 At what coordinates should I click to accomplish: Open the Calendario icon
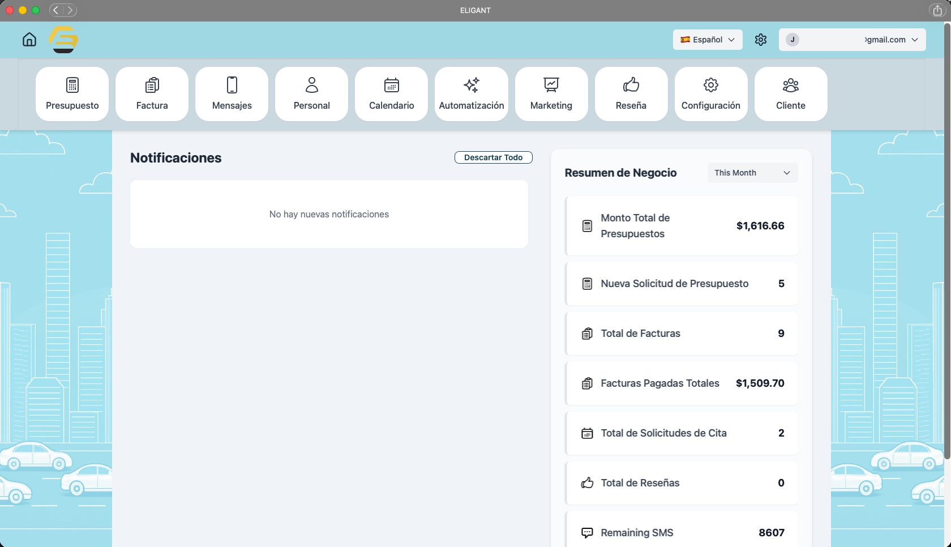[391, 86]
